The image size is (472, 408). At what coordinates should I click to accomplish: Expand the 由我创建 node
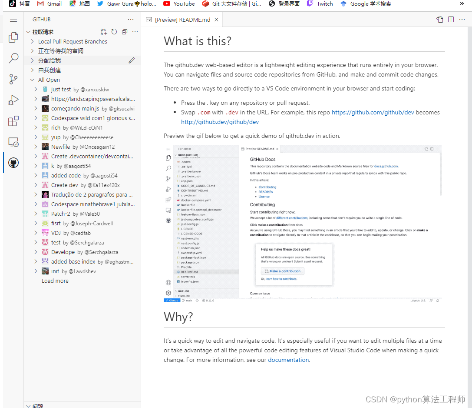coord(33,70)
